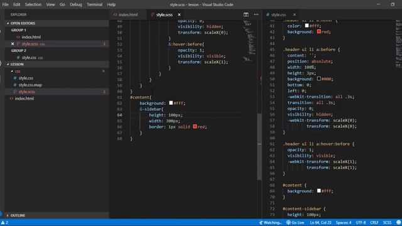The image size is (402, 226).
Task: Open style.css under Group 2
Action: pyautogui.click(x=57, y=57)
